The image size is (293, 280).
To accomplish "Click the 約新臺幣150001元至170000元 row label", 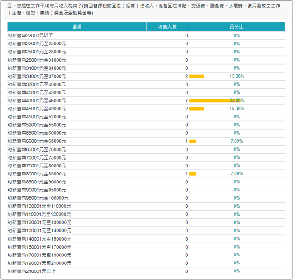I will [39, 247].
